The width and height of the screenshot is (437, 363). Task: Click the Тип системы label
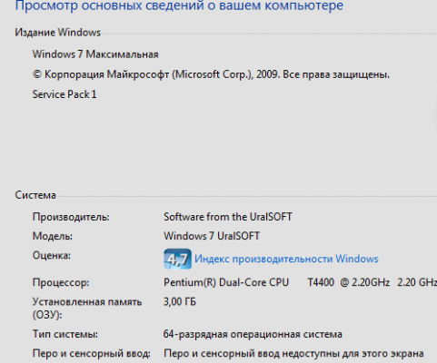tap(65, 334)
